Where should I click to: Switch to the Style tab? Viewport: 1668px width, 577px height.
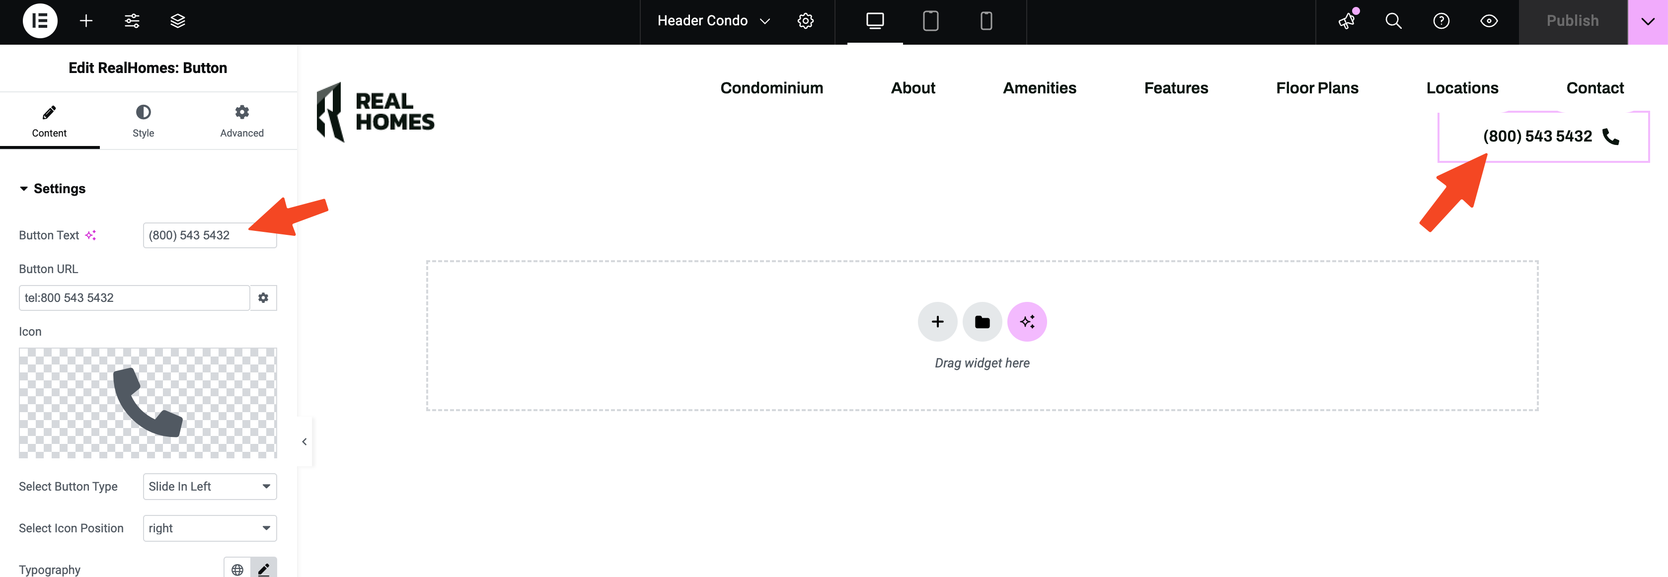point(143,121)
